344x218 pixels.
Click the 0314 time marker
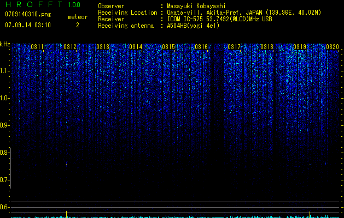[136, 47]
